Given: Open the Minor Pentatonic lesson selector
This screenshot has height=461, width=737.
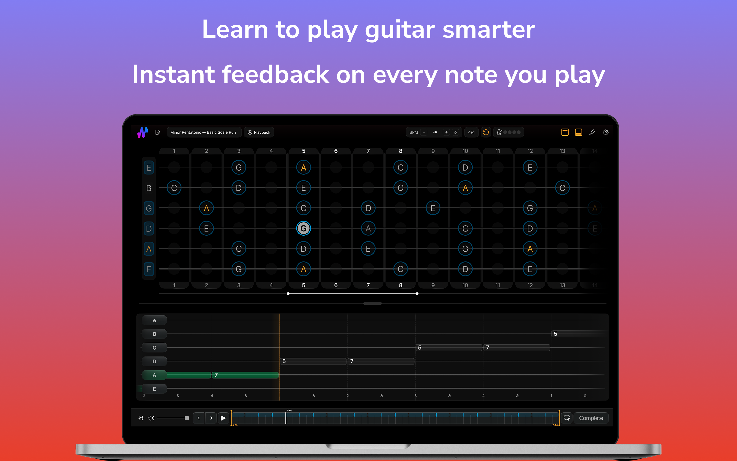Looking at the screenshot, I should (203, 132).
